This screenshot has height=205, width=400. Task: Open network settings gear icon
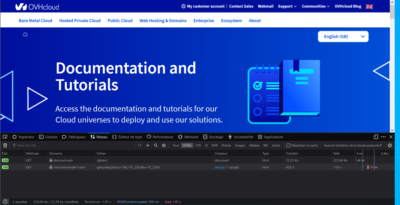[x=390, y=145]
